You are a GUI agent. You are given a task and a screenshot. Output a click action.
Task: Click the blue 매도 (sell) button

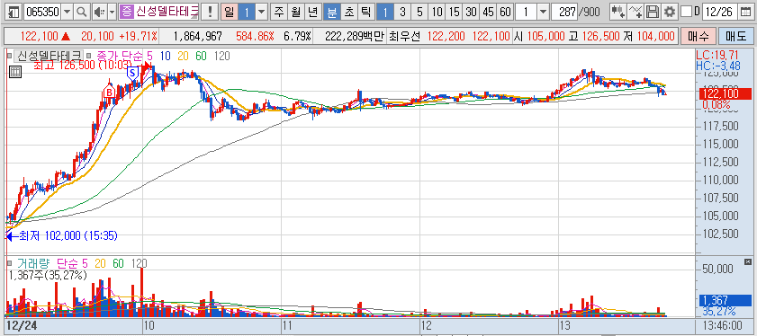coord(735,36)
